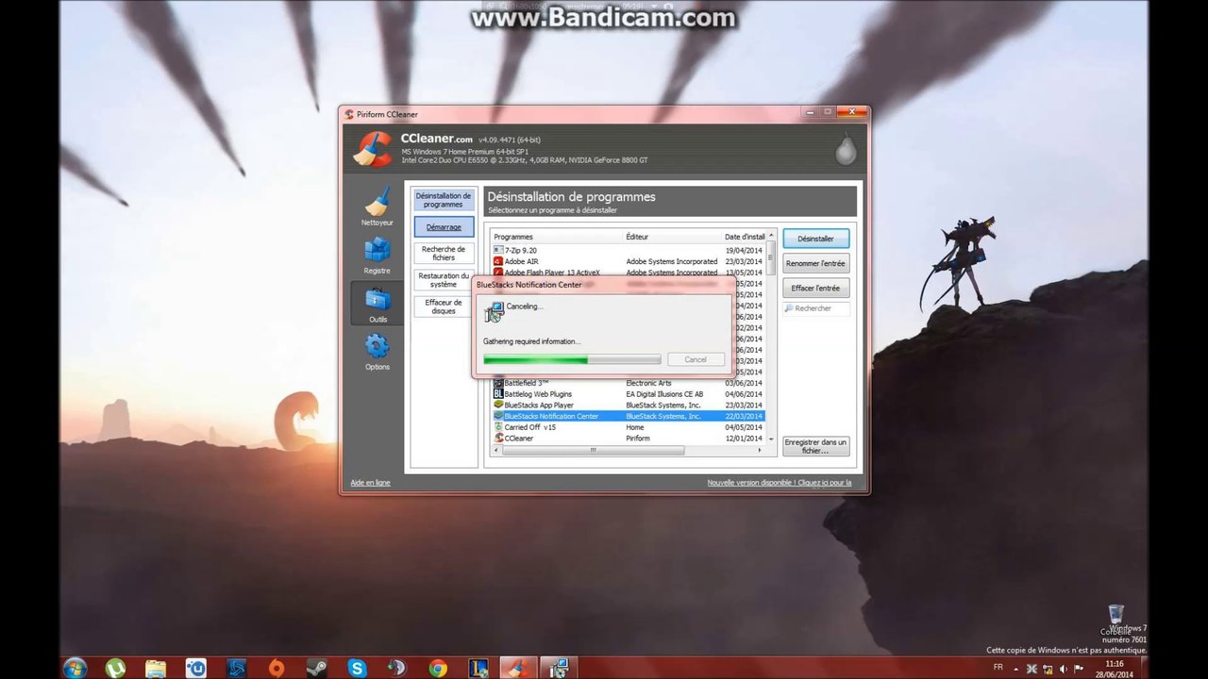Click the Piriform pear icon
The image size is (1208, 679).
point(846,149)
